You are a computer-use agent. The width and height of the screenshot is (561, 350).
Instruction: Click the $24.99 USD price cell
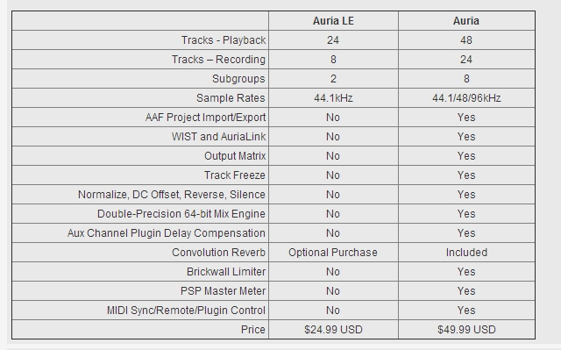coord(333,330)
